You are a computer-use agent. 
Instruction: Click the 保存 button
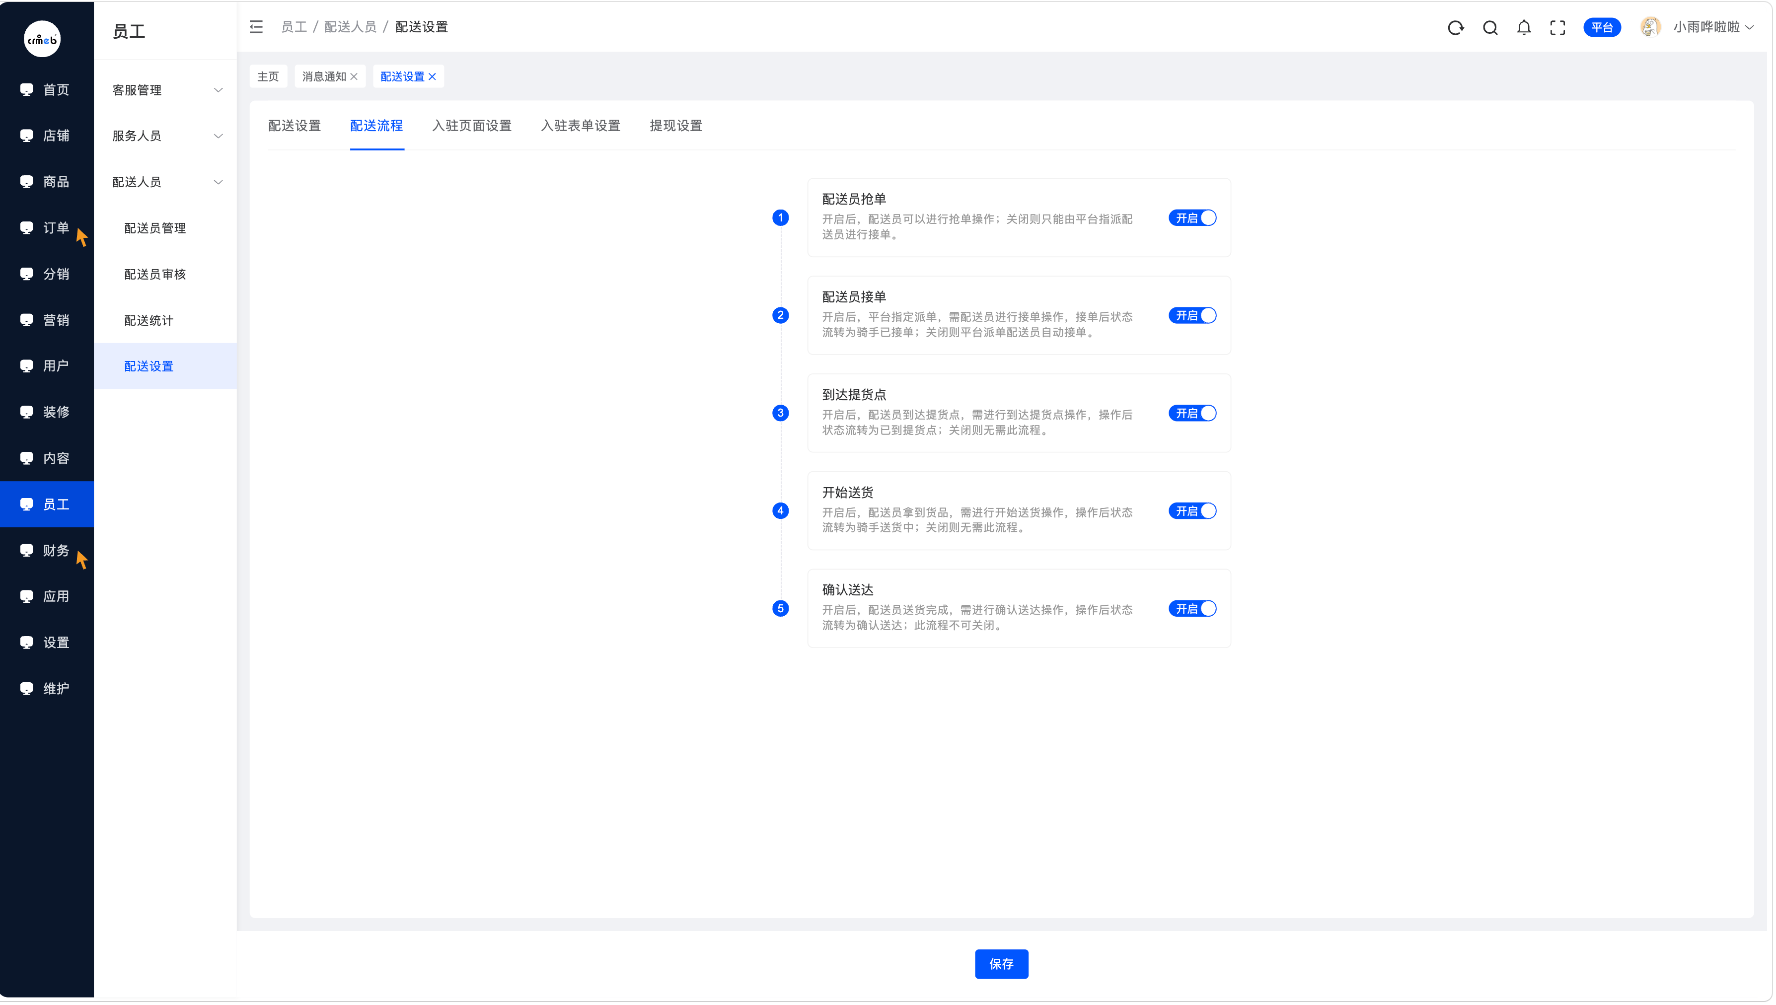point(1001,964)
